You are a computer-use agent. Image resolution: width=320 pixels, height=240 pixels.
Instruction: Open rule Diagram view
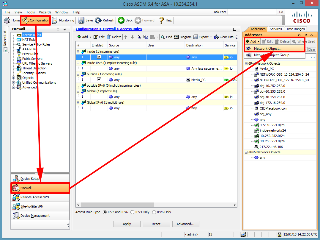(x=183, y=37)
